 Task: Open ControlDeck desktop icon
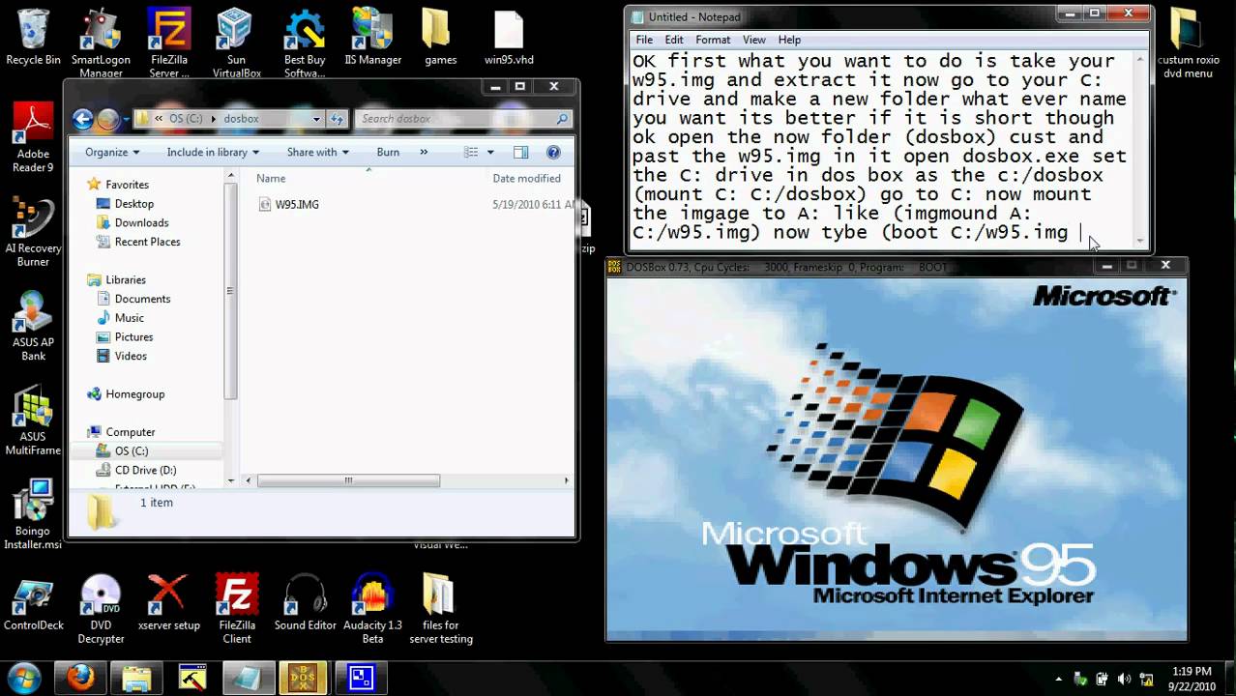(33, 604)
